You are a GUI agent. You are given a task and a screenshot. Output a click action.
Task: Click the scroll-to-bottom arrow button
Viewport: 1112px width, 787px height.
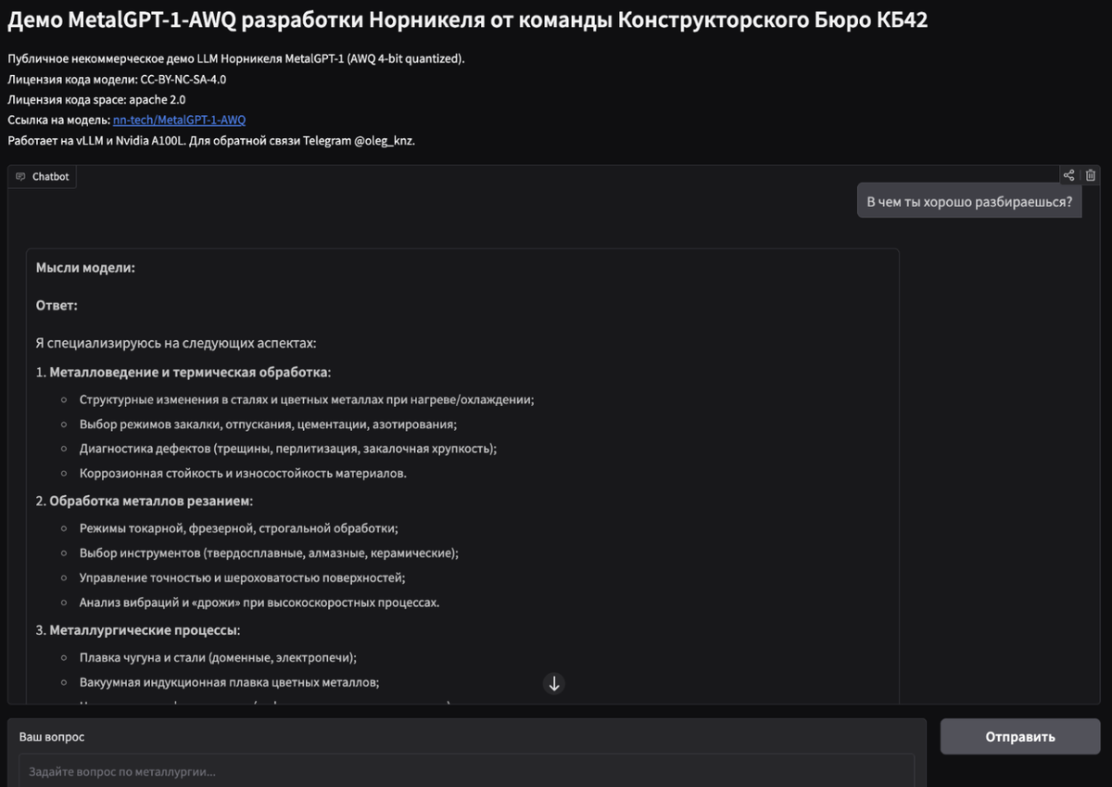click(554, 684)
